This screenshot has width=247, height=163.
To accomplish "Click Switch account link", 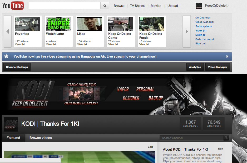I will (x=205, y=39).
